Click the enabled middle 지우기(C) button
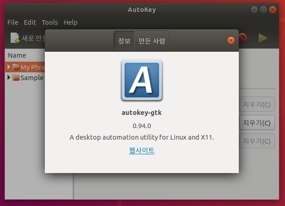Viewport: 285px width, 206px height. tap(257, 123)
